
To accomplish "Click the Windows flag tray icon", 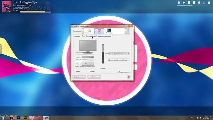I will click(x=197, y=118).
